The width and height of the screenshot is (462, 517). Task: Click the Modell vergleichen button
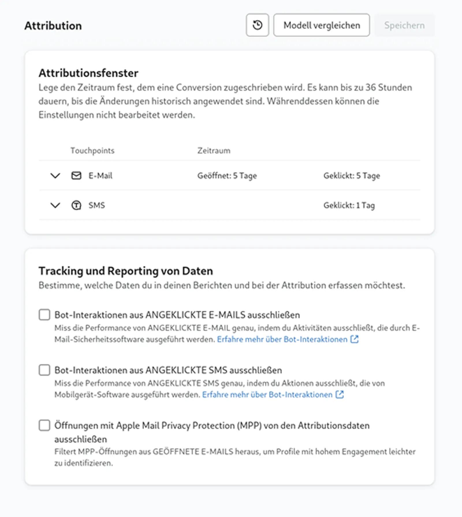[x=321, y=25]
